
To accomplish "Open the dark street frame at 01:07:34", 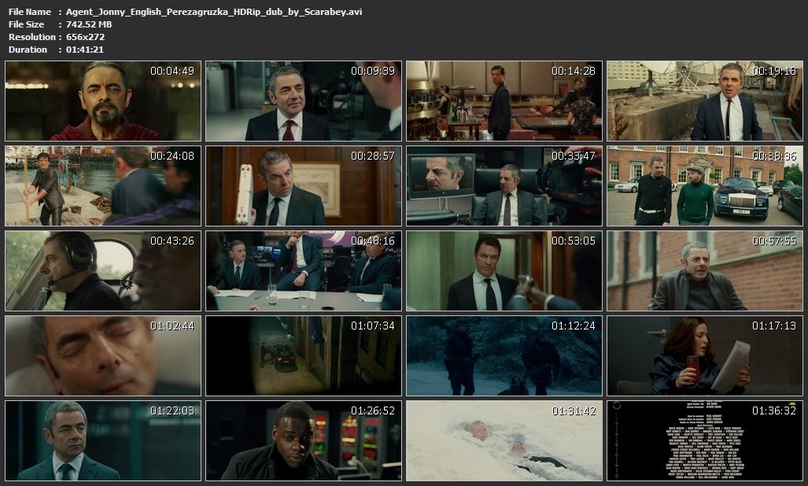I will pyautogui.click(x=304, y=355).
